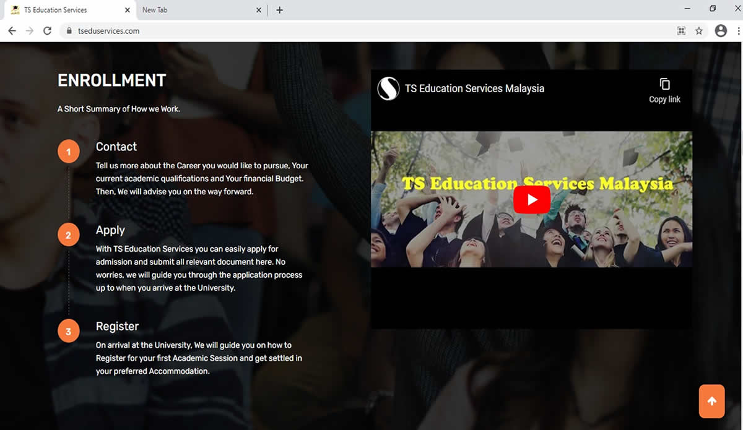
Task: Open the video title link in the embed
Action: [474, 88]
